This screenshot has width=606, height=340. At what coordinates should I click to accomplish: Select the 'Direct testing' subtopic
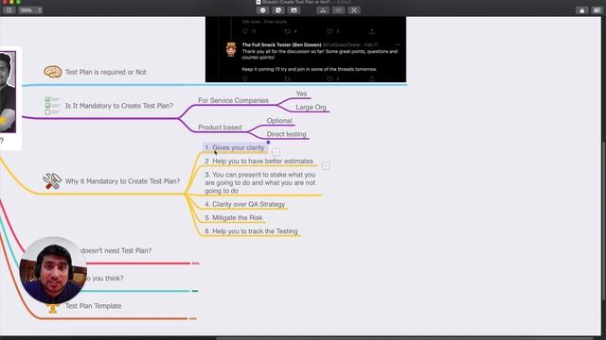click(286, 134)
